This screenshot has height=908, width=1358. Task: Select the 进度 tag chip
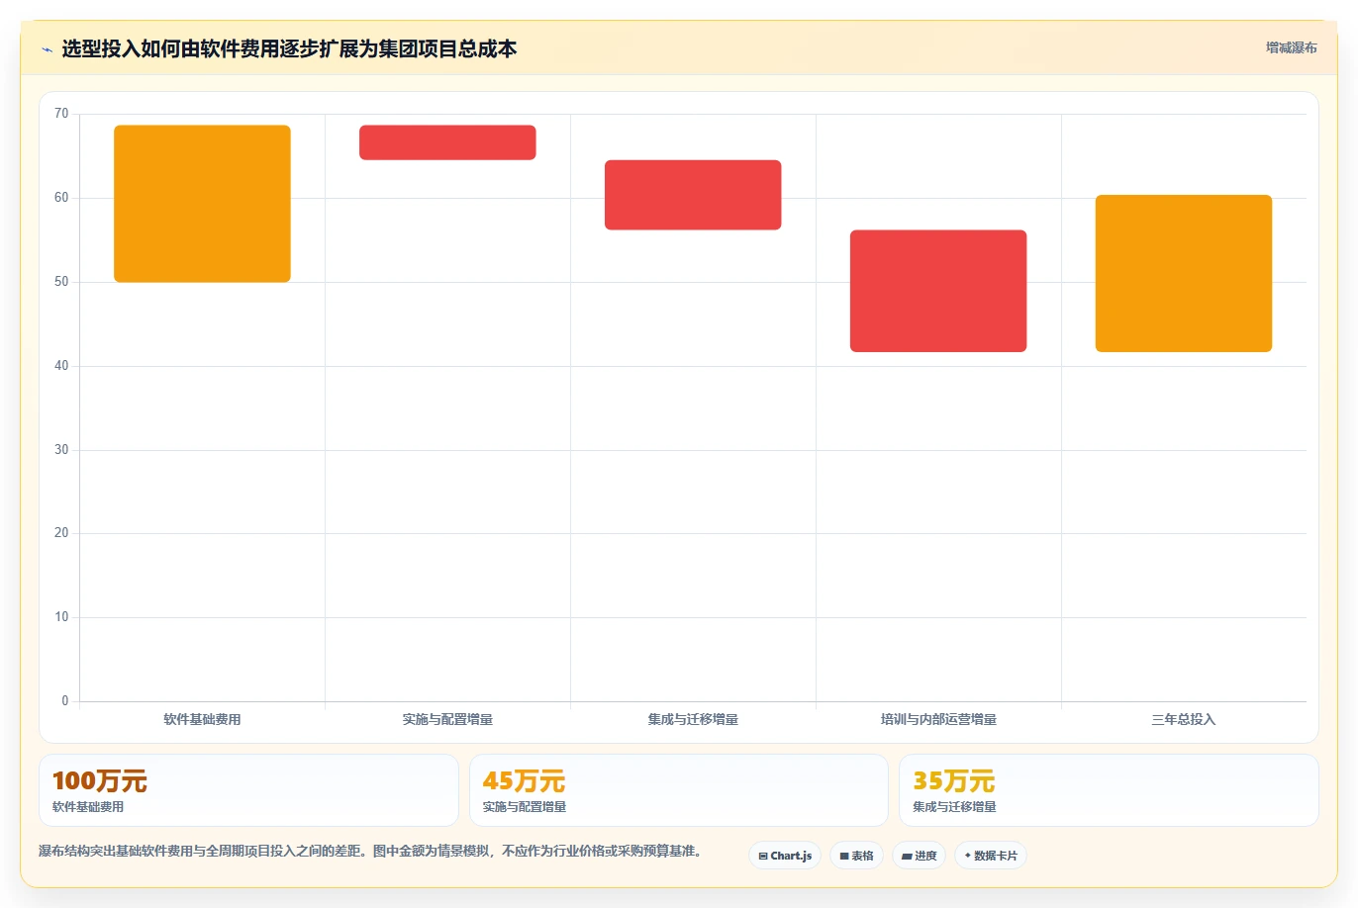point(920,856)
